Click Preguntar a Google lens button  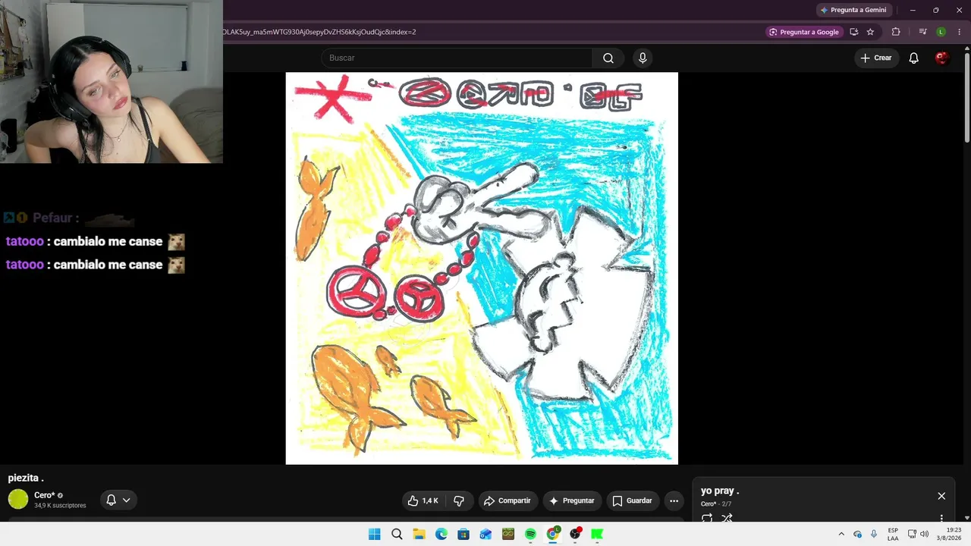pyautogui.click(x=804, y=32)
